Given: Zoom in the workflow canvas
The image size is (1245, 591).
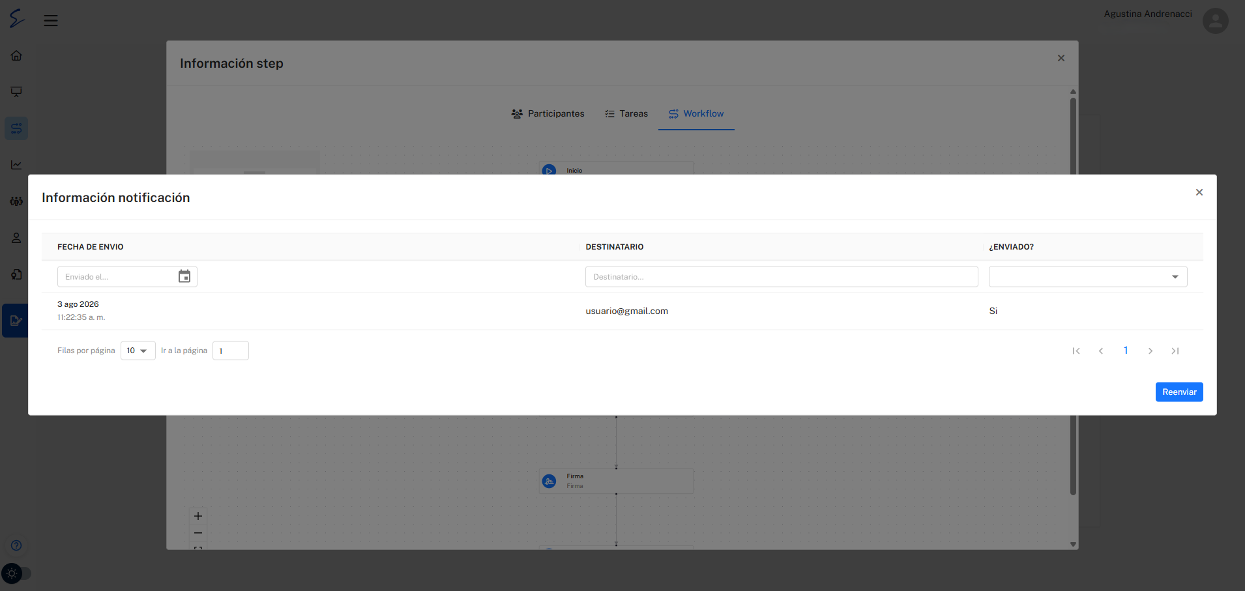Looking at the screenshot, I should (x=198, y=516).
